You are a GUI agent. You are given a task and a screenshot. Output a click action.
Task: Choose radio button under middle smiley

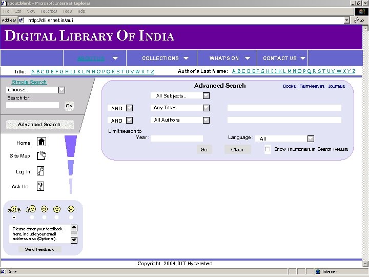[x=44, y=217]
